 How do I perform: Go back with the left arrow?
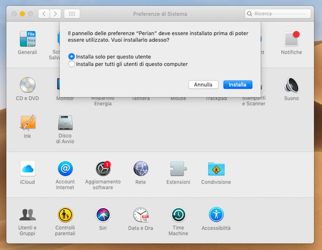click(44, 14)
